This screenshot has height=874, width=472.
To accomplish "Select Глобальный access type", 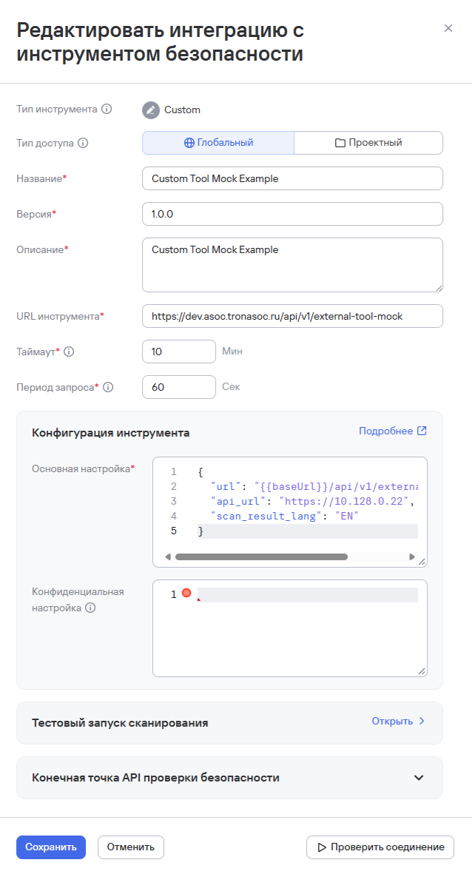I will (218, 143).
